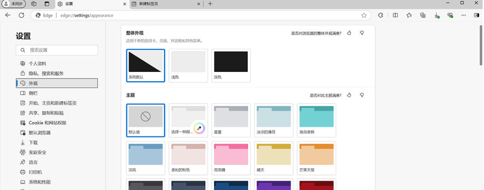Click thumbs up beside 整体外观 feedback question
The image size is (484, 190).
[349, 33]
